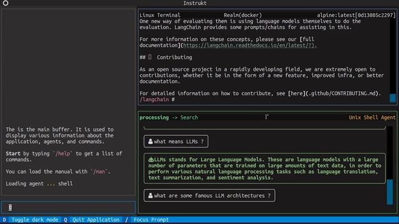
Task: Select the LLMs stands for Large Language Models reply
Action: pos(264,169)
